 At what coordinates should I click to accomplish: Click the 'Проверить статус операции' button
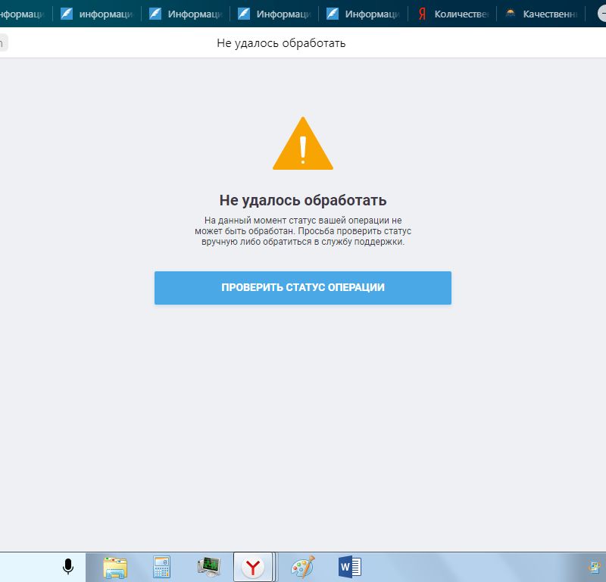303,288
